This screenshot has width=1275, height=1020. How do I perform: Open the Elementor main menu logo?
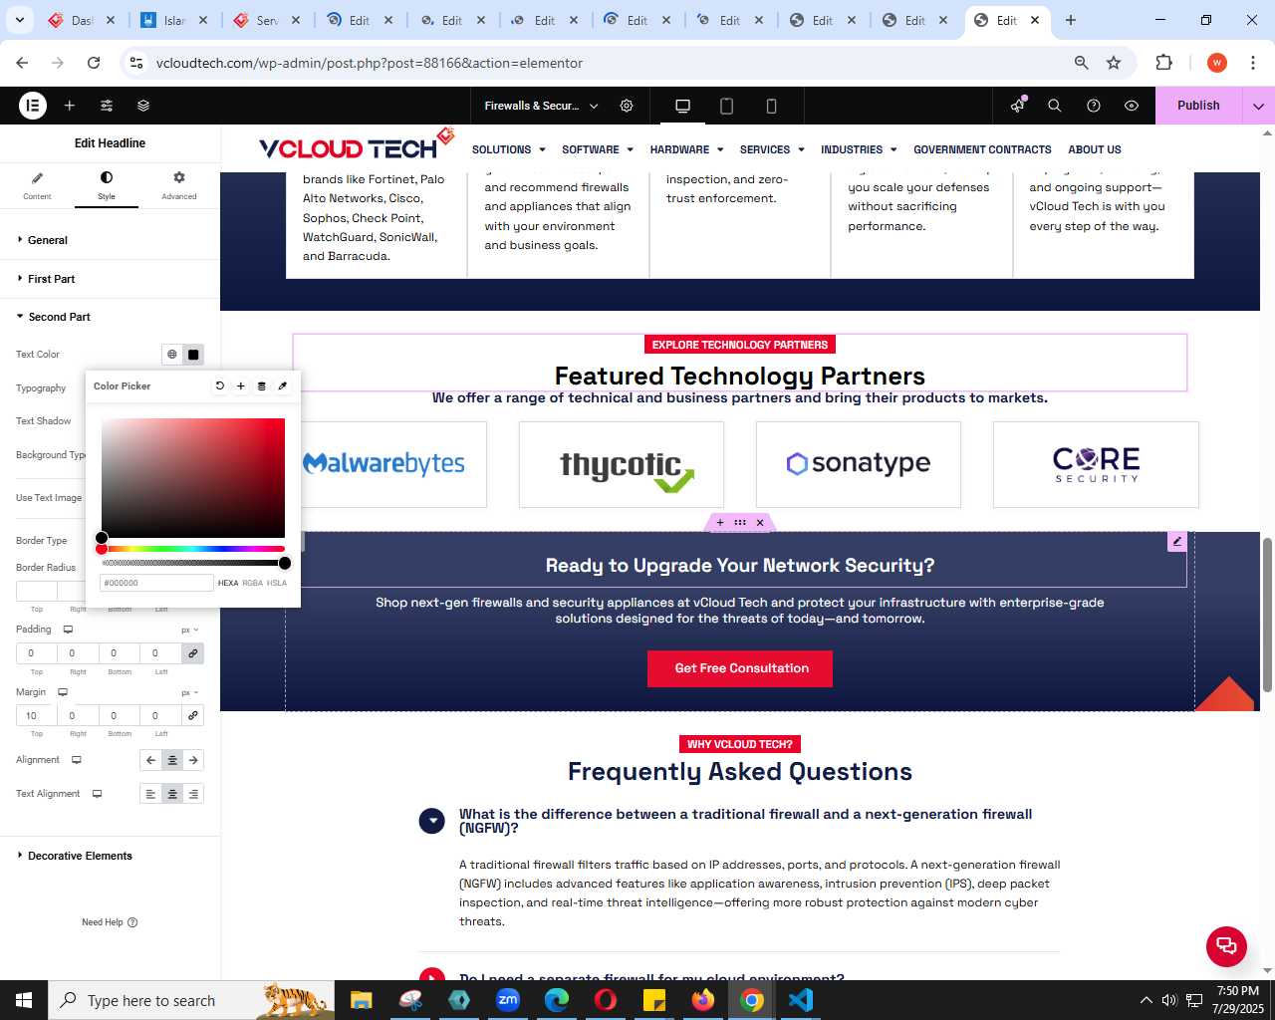(x=33, y=105)
